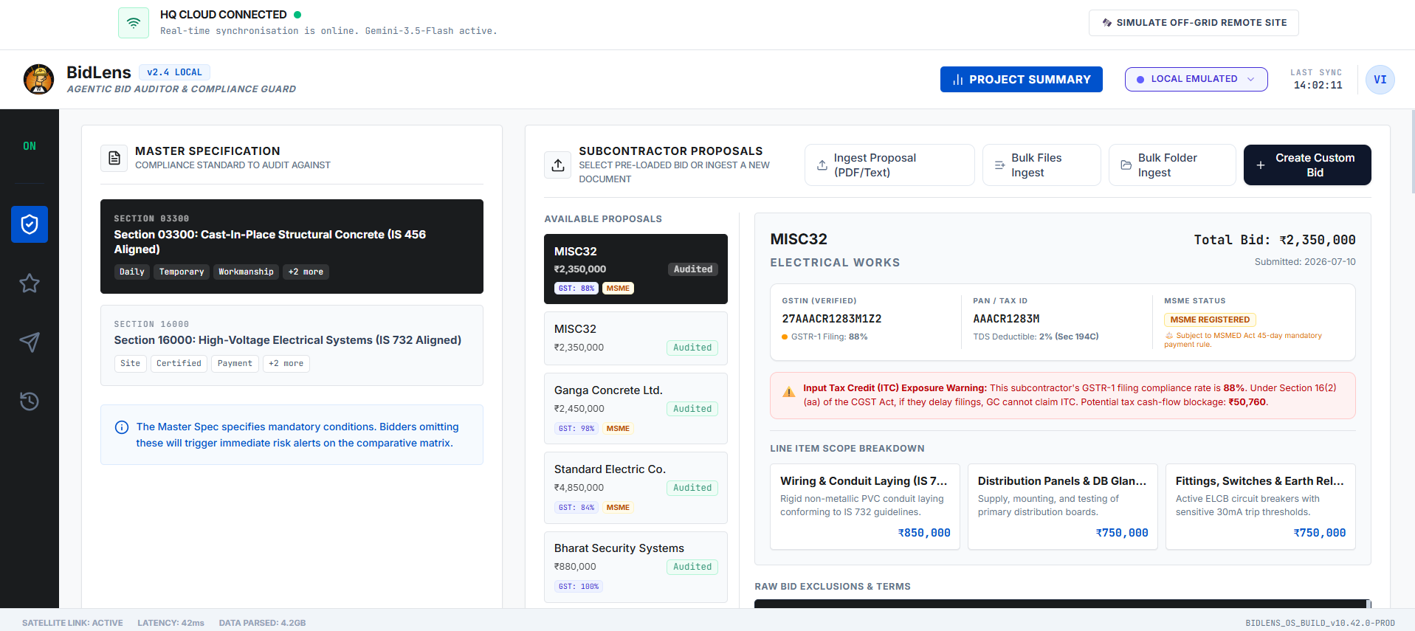The height and width of the screenshot is (631, 1415).
Task: Click the Site tag on Section 16000
Action: [x=131, y=363]
